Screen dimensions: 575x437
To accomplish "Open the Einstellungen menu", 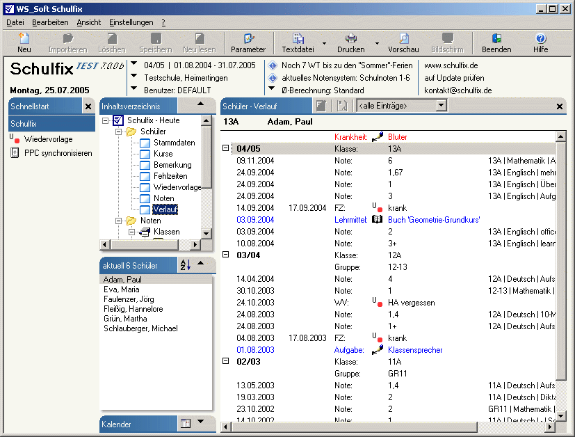I will (131, 22).
